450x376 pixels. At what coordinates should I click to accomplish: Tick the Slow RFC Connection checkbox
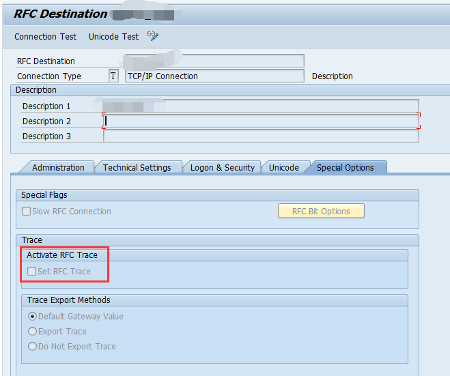(26, 212)
